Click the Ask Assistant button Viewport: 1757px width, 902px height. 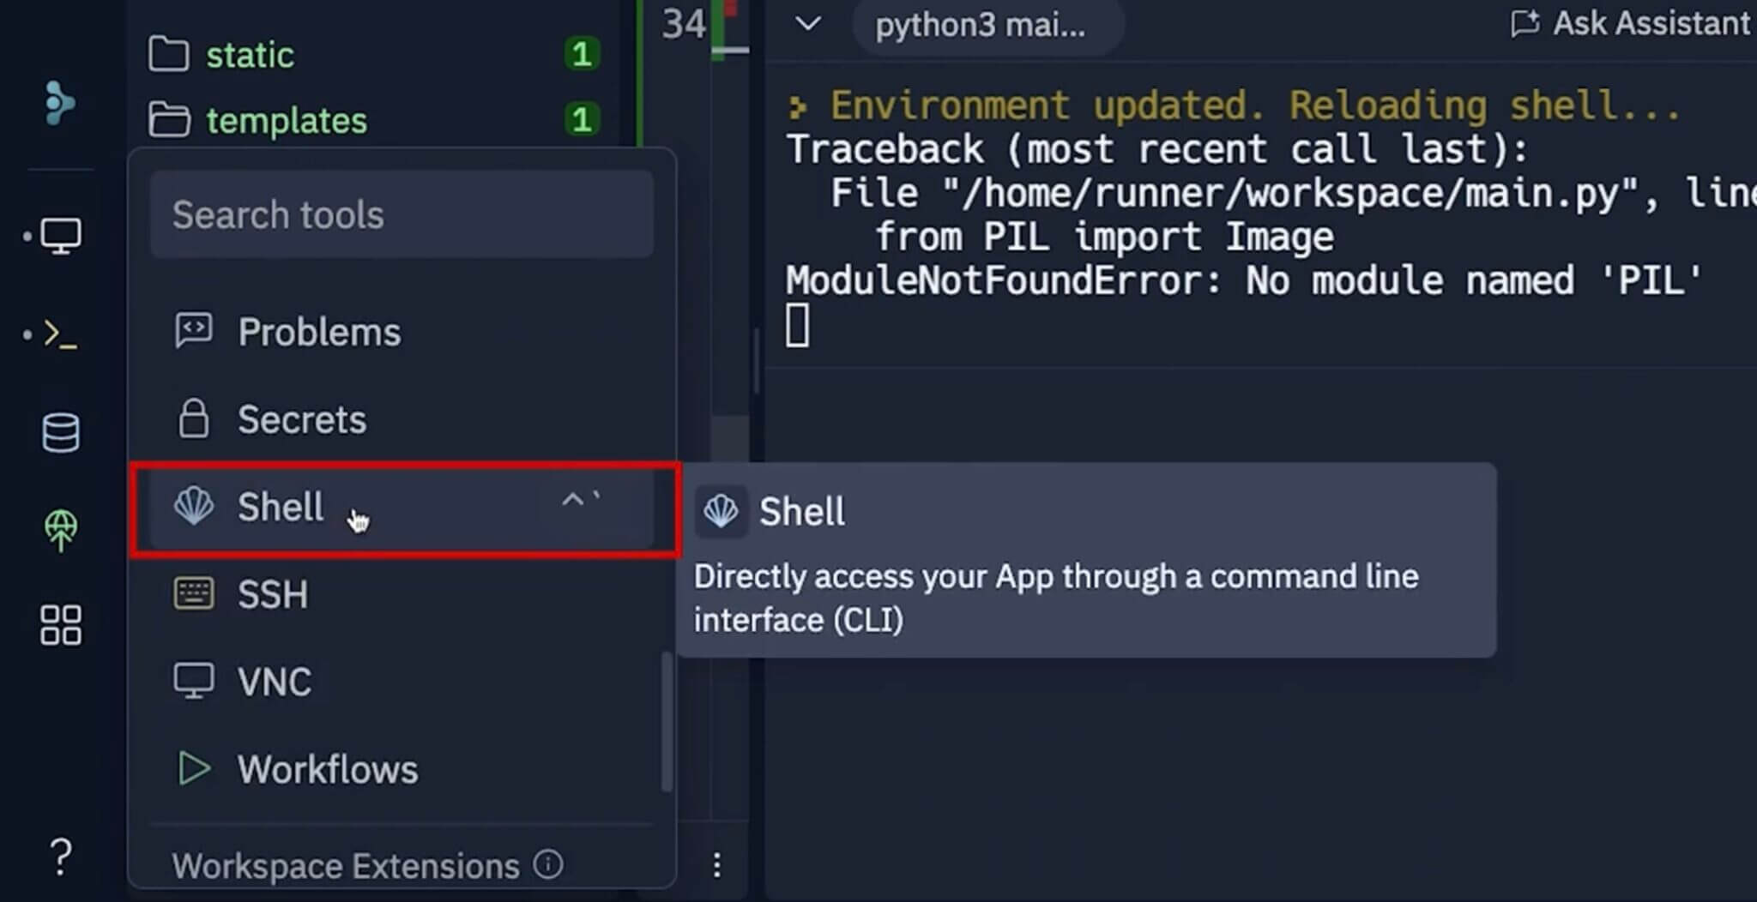click(x=1630, y=23)
